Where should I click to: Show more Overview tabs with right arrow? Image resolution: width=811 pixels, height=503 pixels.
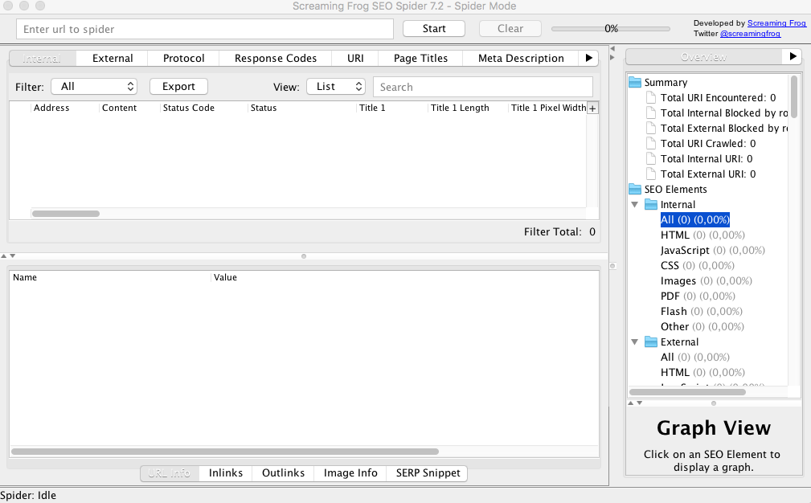(x=793, y=56)
